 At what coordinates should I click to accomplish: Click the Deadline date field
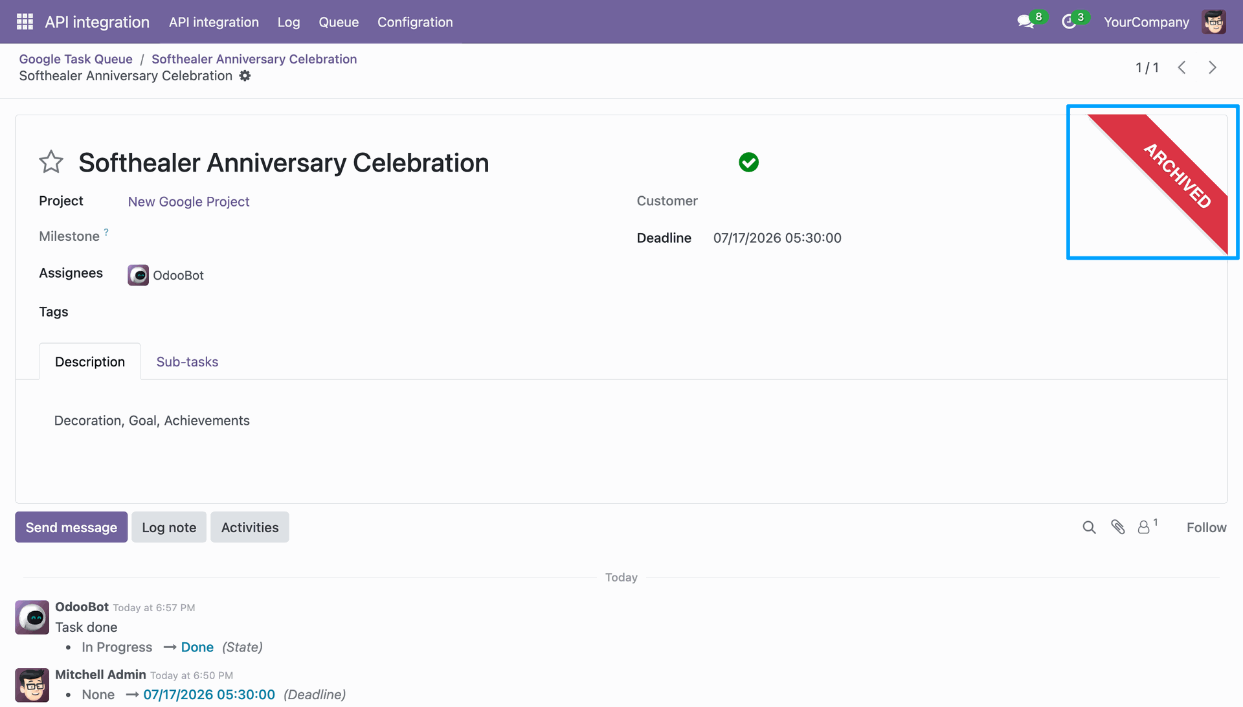(777, 238)
